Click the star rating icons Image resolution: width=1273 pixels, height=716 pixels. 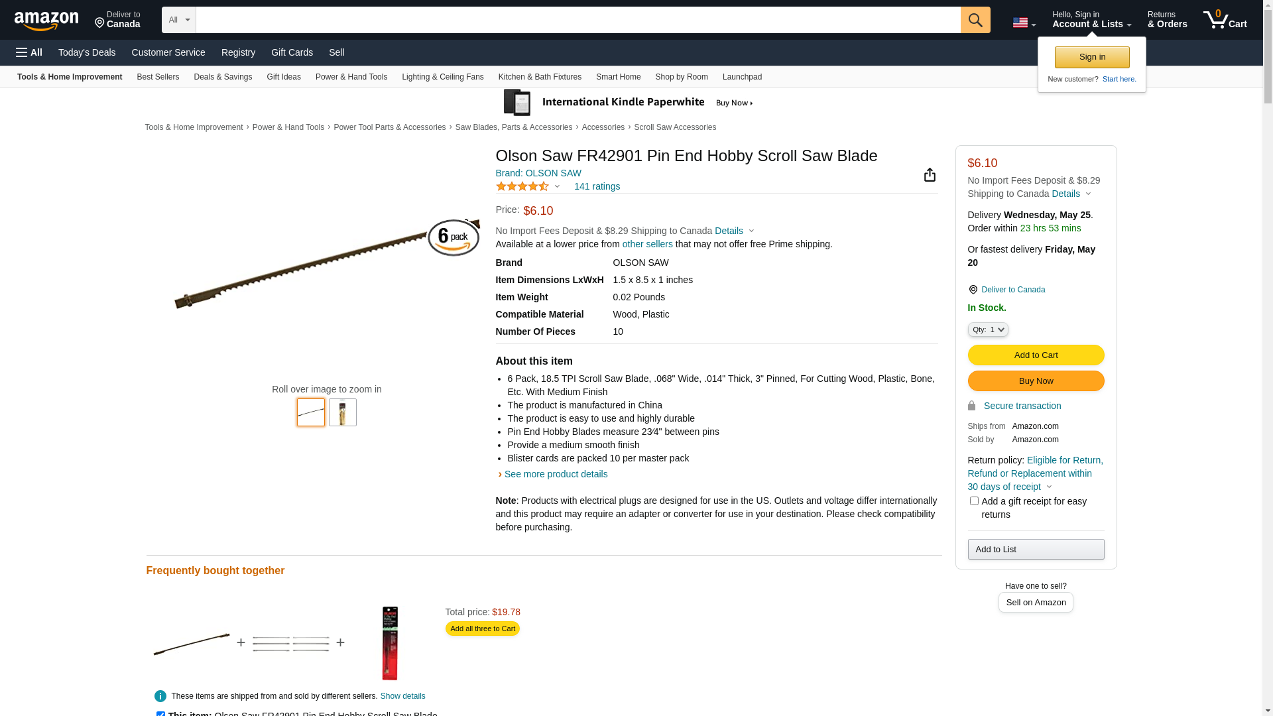pos(522,187)
